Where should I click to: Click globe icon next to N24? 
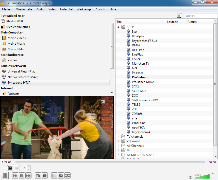[x=128, y=68]
